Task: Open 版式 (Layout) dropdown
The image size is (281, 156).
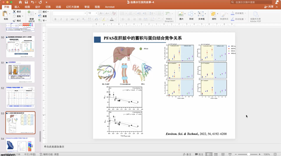Action: coord(43,12)
